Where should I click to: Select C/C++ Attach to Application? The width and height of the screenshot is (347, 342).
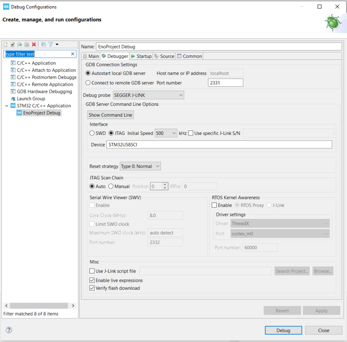[x=43, y=70]
